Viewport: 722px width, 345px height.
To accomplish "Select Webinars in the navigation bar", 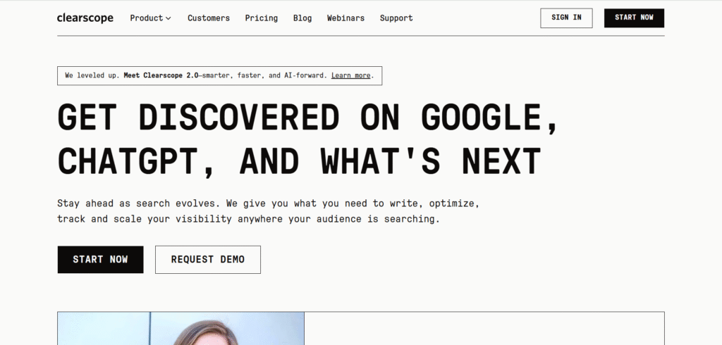I will click(345, 18).
